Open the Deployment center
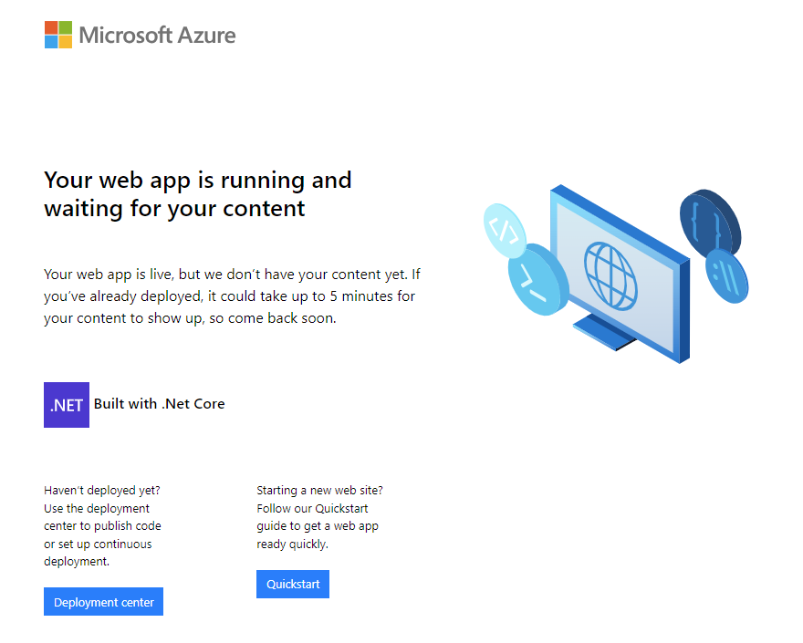This screenshot has width=803, height=643. [103, 602]
